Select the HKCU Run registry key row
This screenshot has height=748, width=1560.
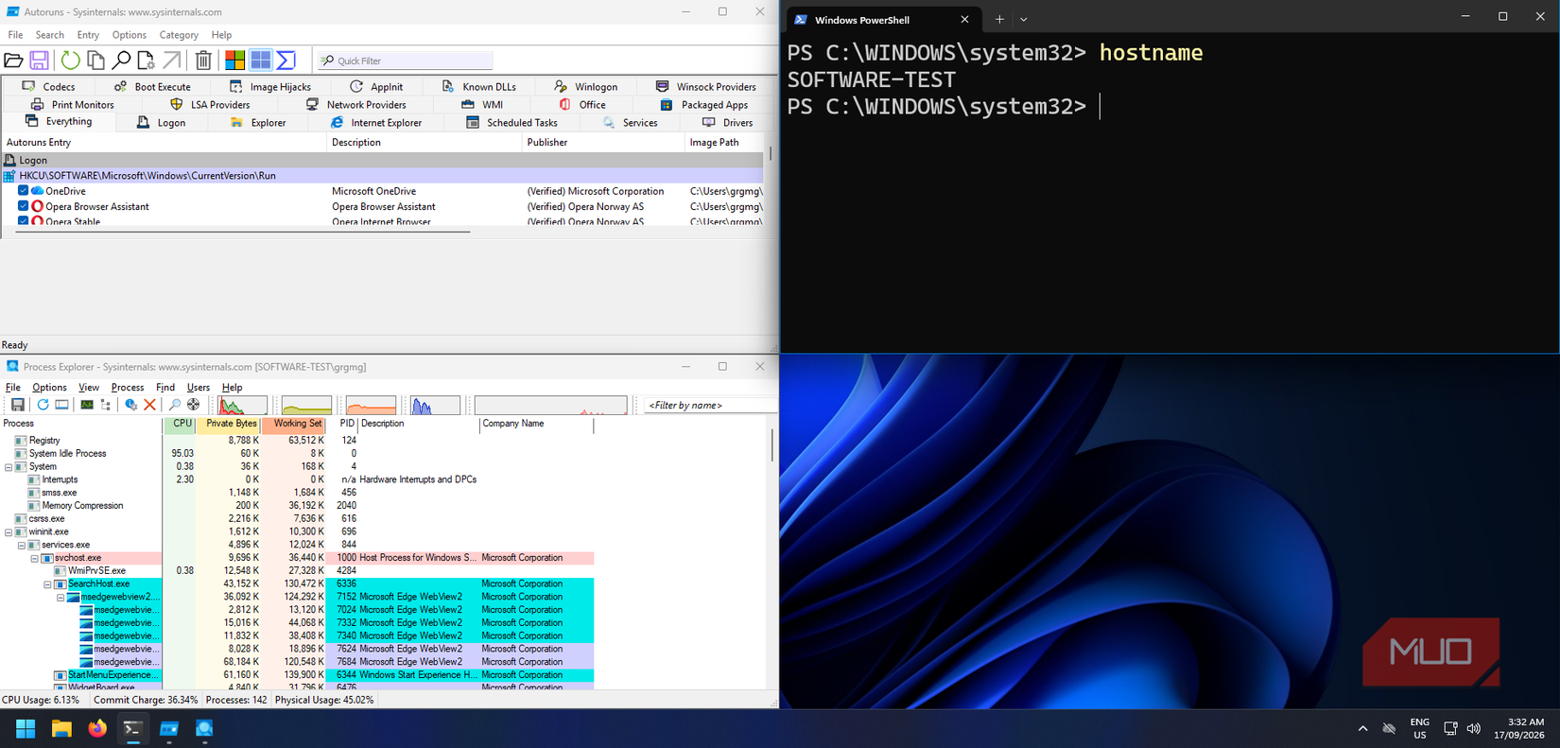[x=382, y=176]
